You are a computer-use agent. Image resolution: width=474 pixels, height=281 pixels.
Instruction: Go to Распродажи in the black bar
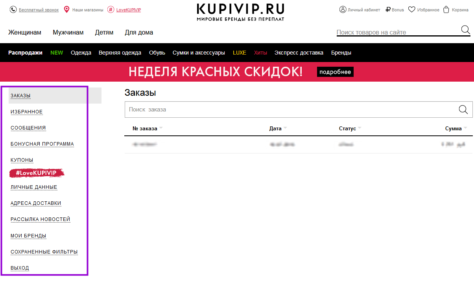(x=25, y=53)
